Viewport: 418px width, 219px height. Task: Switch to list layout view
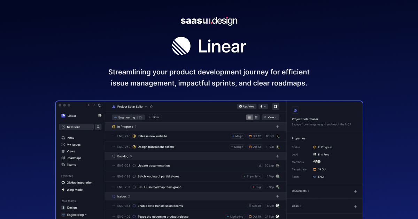pyautogui.click(x=249, y=117)
